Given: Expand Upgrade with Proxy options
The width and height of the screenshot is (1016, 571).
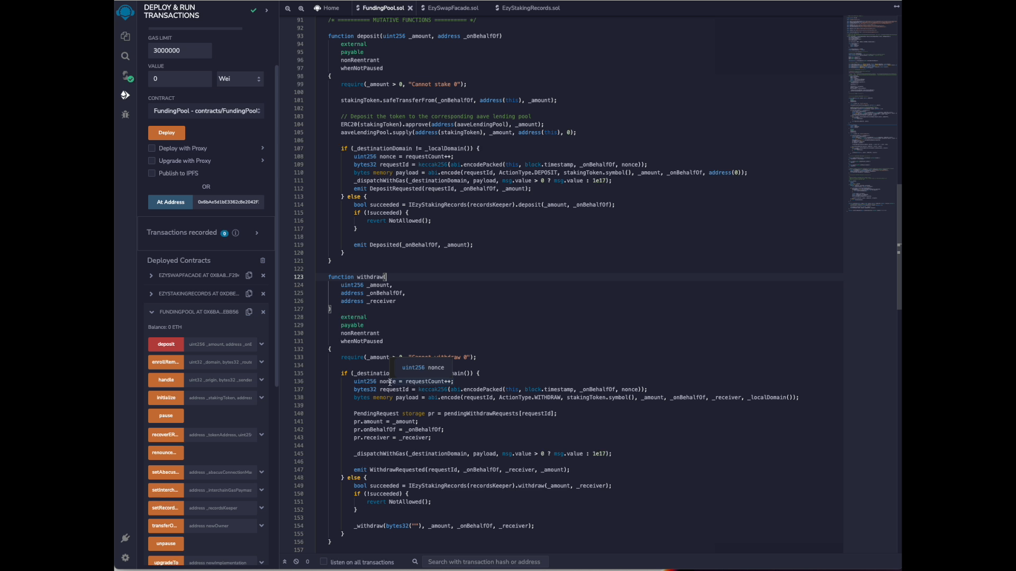Looking at the screenshot, I should point(262,161).
